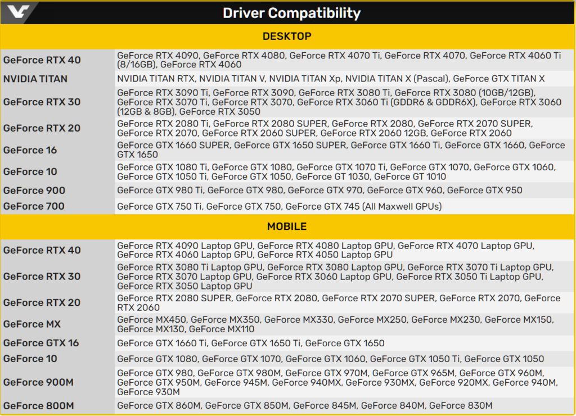Click the VideoCardz logo in the header
Screen dimensions: 576x416
pos(19,12)
